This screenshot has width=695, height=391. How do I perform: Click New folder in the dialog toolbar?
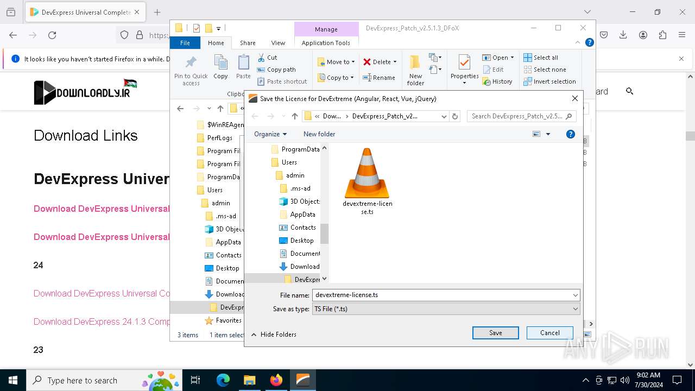319,134
